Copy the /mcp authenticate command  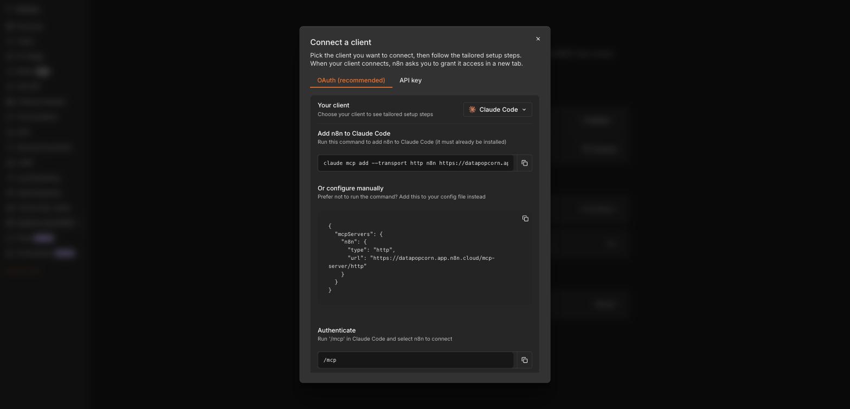click(524, 360)
